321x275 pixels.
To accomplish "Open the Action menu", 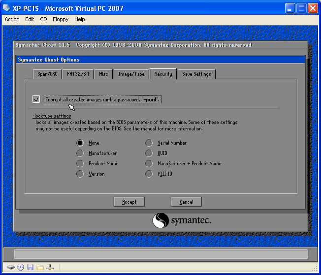I will (x=12, y=19).
